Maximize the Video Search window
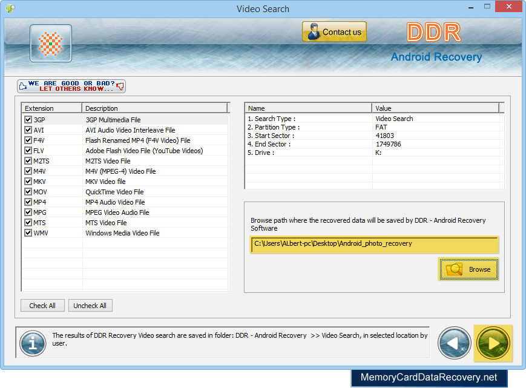The width and height of the screenshot is (526, 388). (x=487, y=7)
